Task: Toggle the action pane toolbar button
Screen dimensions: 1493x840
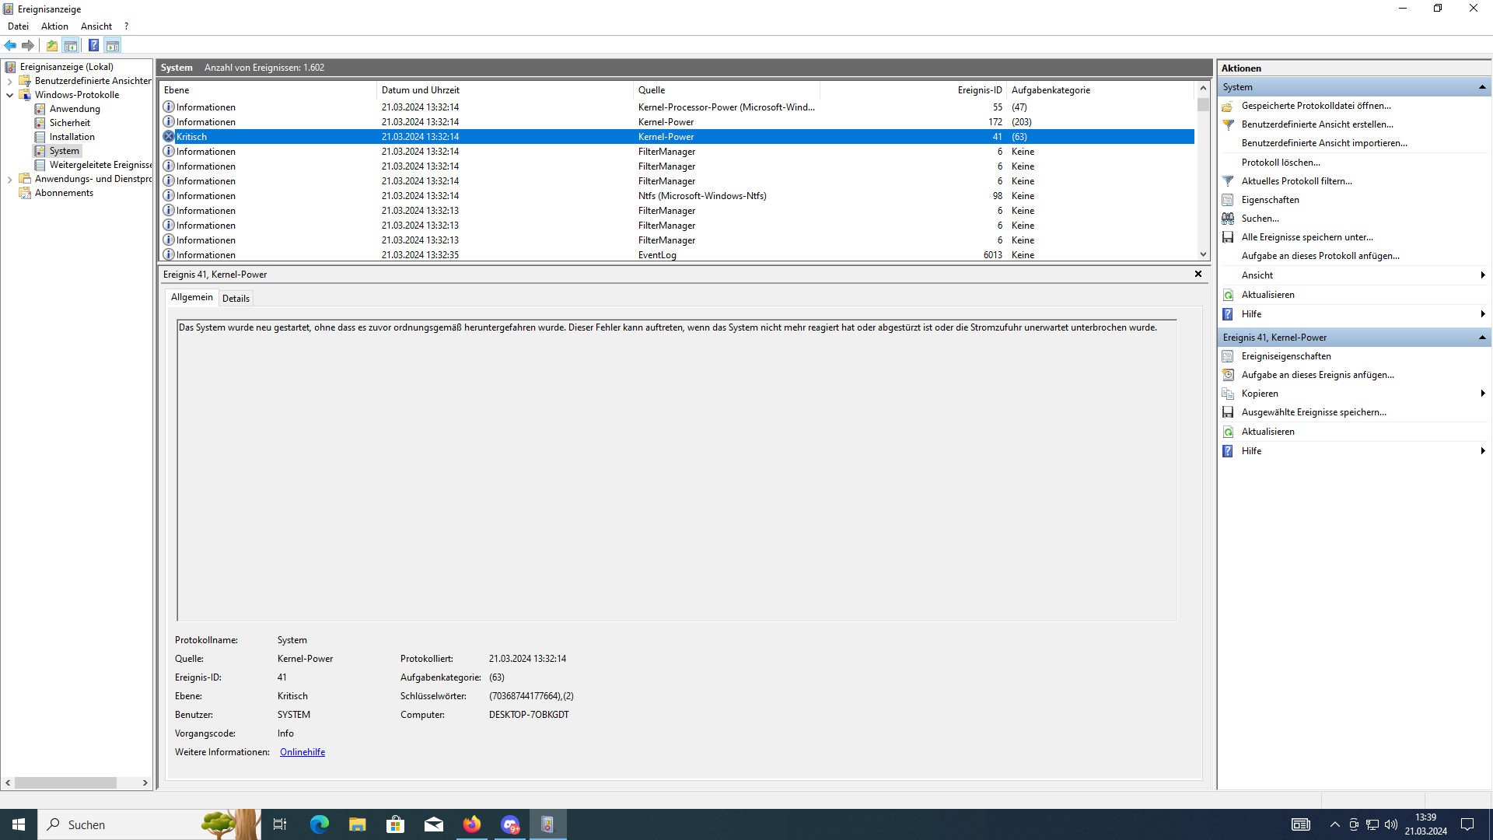Action: (x=113, y=45)
